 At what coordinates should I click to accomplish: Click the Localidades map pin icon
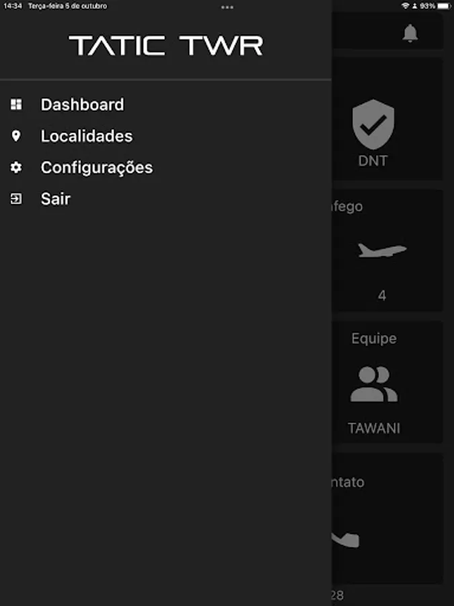click(x=16, y=136)
